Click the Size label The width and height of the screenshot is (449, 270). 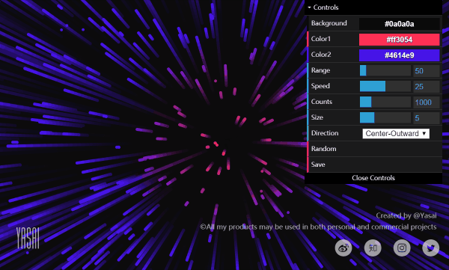[x=317, y=117]
